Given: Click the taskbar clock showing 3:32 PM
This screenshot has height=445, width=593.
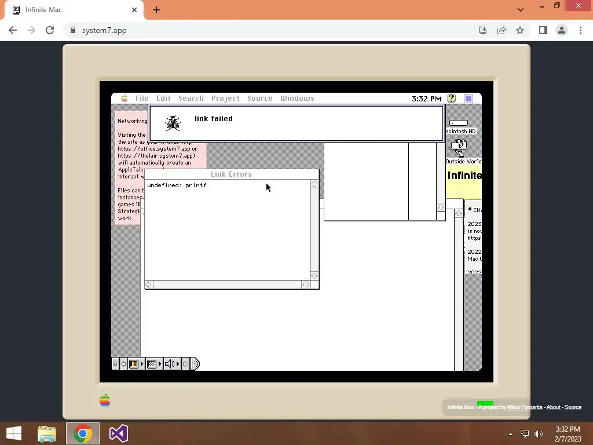Looking at the screenshot, I should click(568, 434).
